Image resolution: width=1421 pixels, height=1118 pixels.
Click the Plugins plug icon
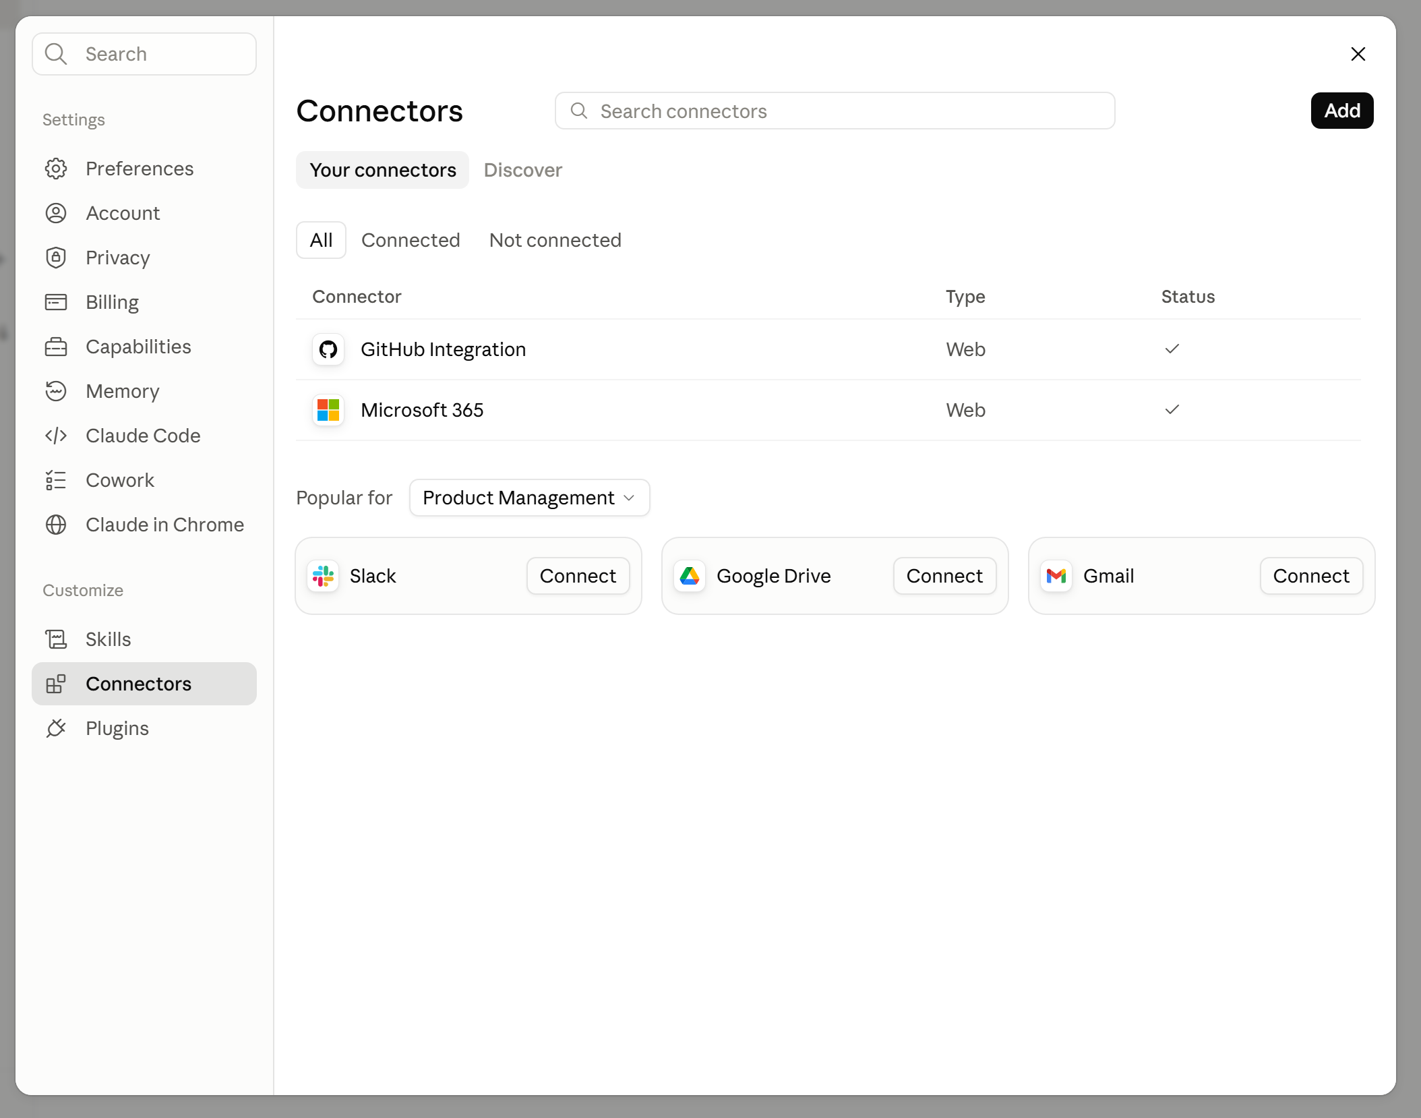56,728
